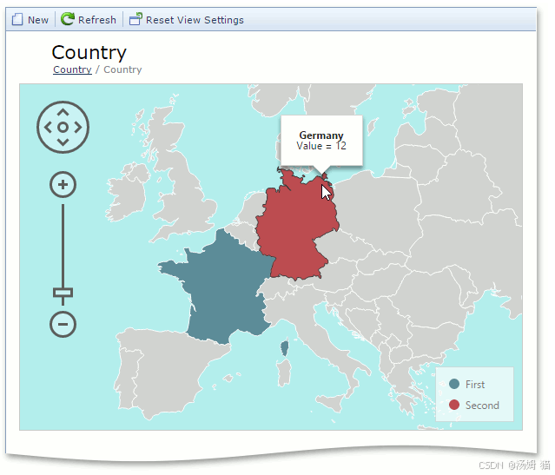Click the First legend color marker
The height and width of the screenshot is (475, 555).
coord(454,384)
